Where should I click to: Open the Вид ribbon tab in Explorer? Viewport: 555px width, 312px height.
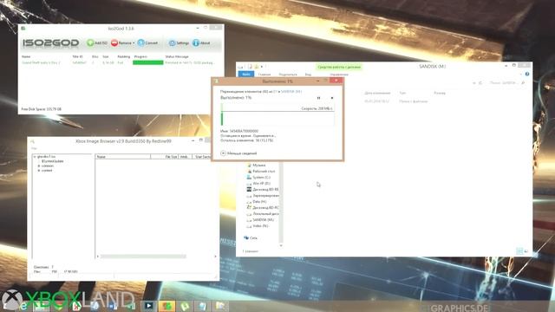tap(308, 75)
